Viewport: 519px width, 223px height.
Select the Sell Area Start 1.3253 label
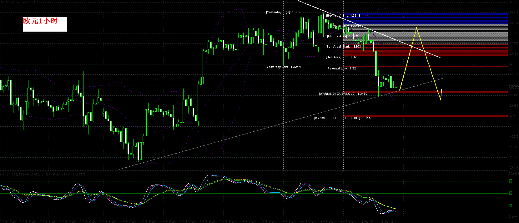tap(343, 47)
